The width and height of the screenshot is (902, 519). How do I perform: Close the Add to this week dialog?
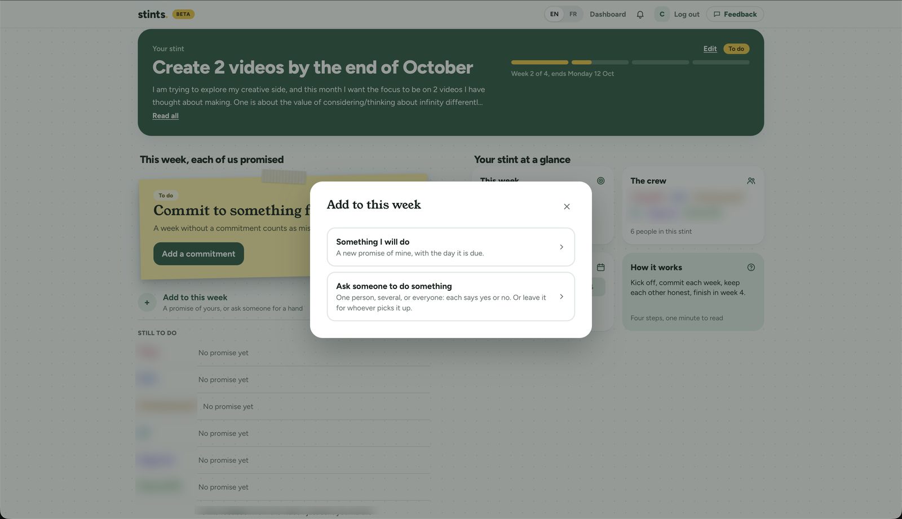click(567, 207)
